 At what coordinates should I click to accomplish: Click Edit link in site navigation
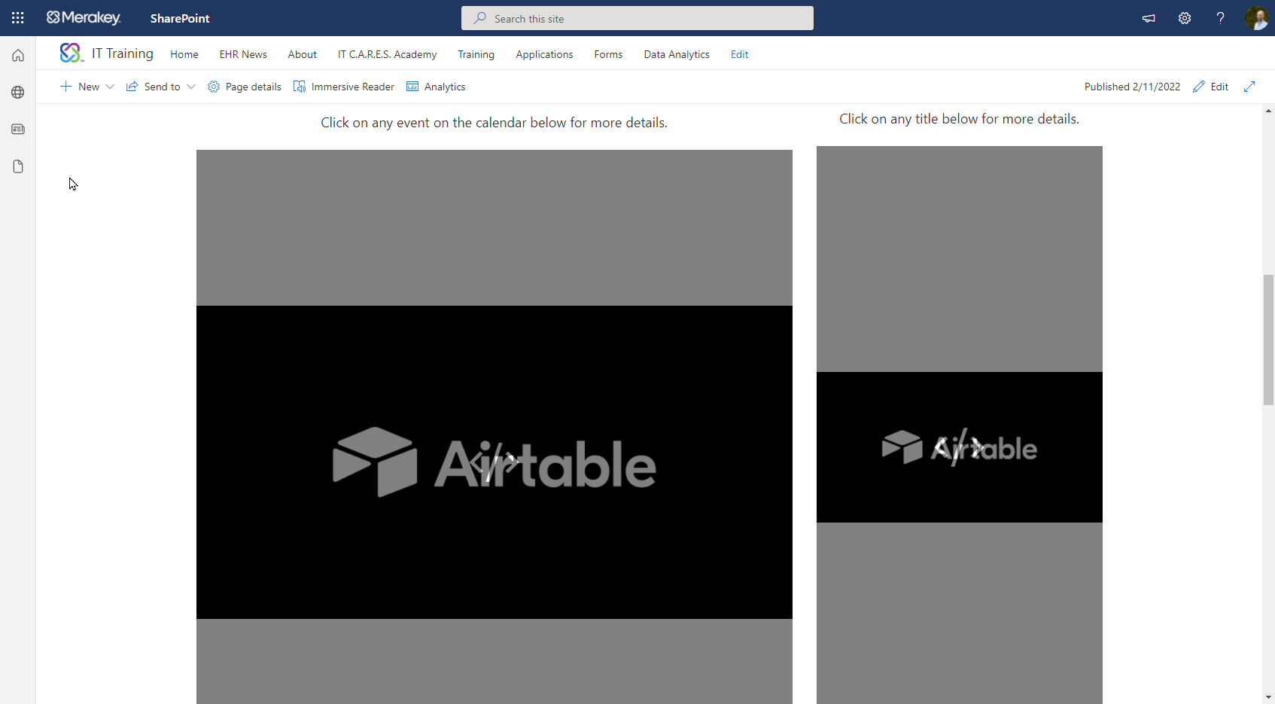pyautogui.click(x=739, y=54)
